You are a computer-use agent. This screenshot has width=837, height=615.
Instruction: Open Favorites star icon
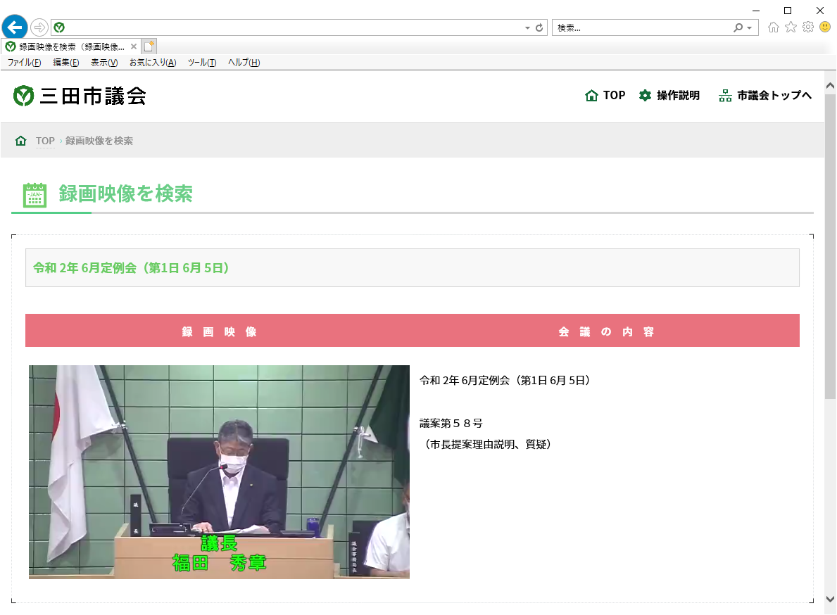click(x=791, y=27)
